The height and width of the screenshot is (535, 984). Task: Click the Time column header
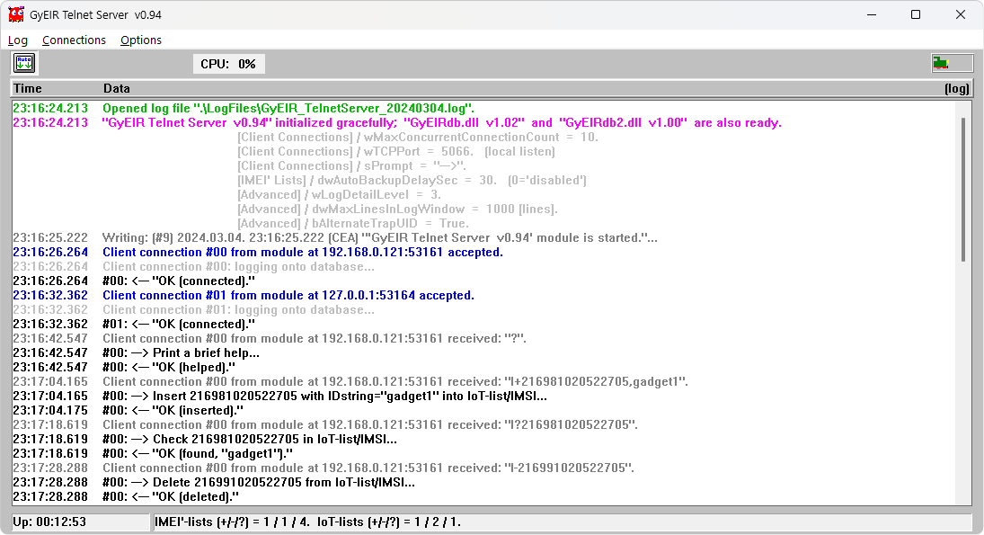coord(28,88)
